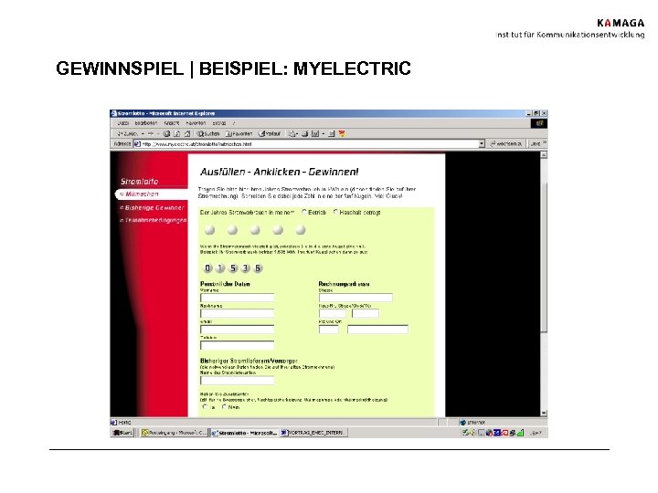This screenshot has width=658, height=493.
Task: Click the vertical scrollbar thumb
Action: pos(544,257)
